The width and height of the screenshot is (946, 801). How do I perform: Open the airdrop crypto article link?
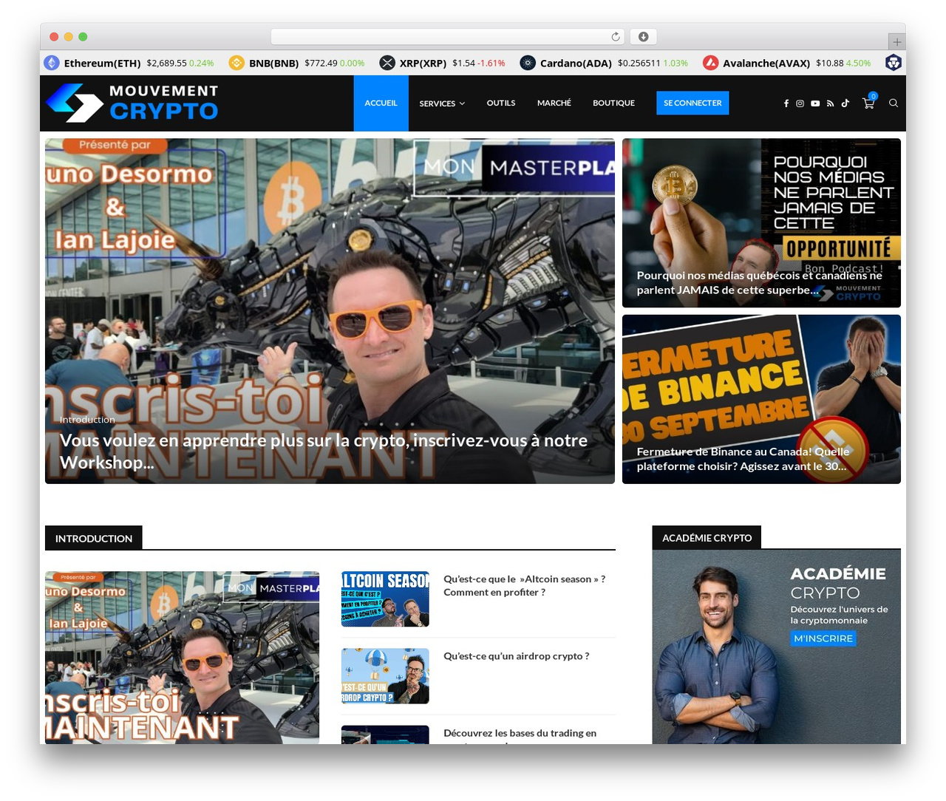point(517,656)
